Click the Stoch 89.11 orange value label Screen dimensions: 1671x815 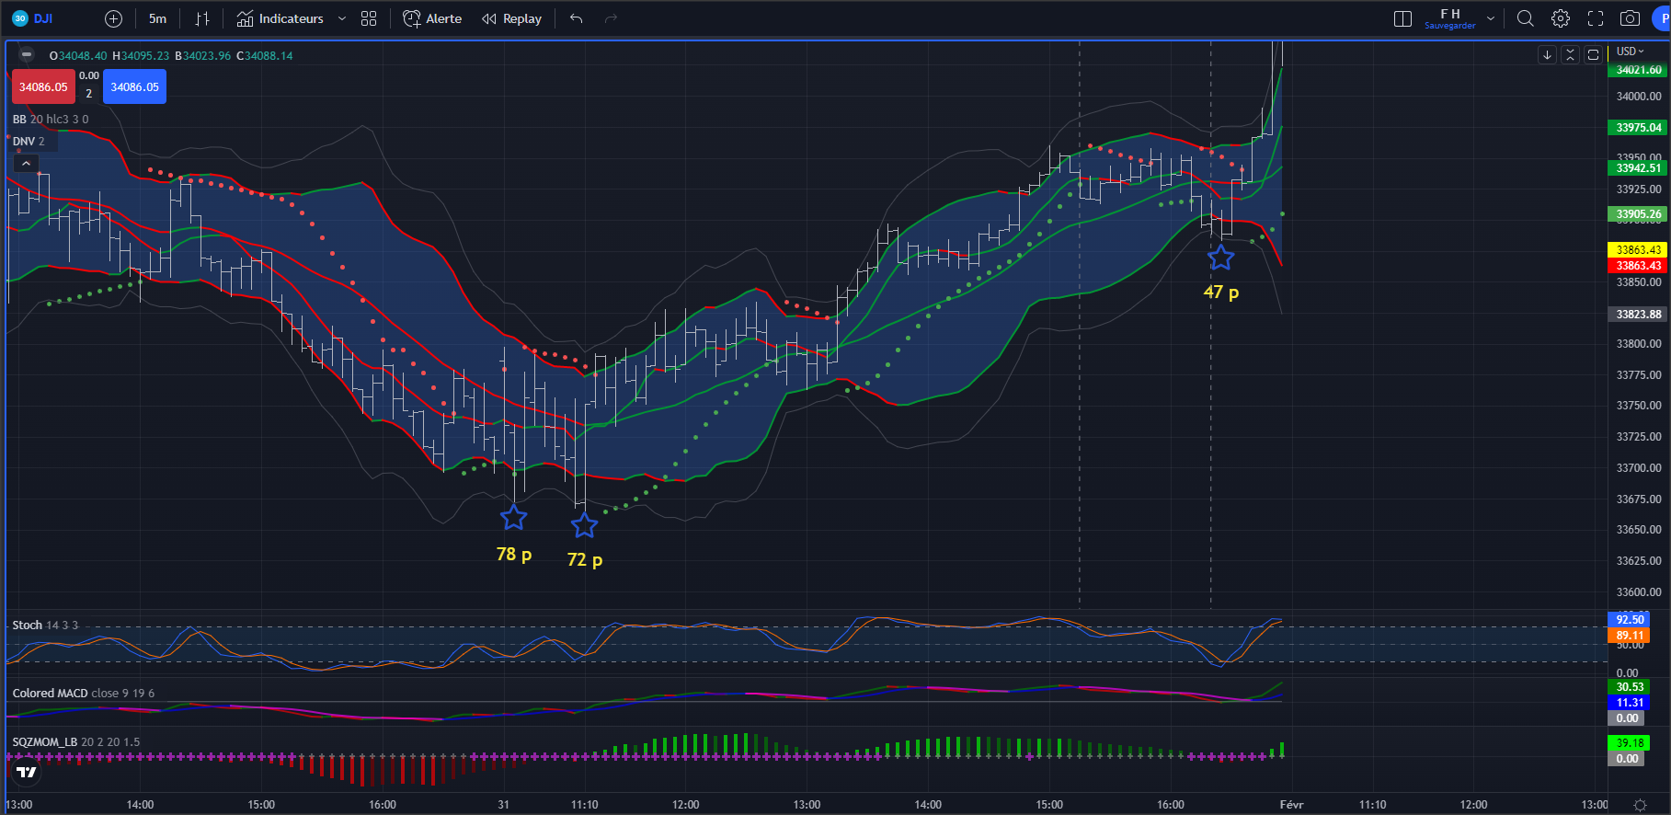coord(1630,636)
